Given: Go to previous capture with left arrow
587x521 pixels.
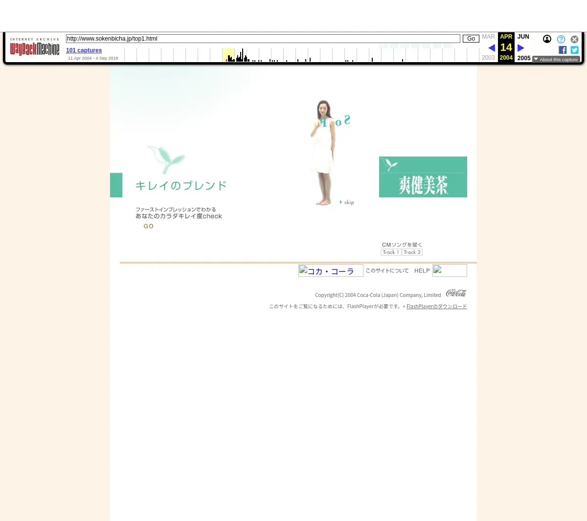Looking at the screenshot, I should (x=492, y=48).
